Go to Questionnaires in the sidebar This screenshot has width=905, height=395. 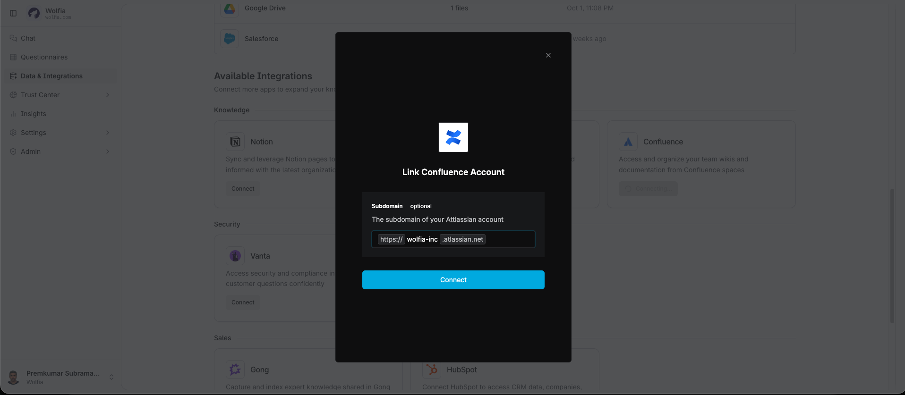point(60,57)
